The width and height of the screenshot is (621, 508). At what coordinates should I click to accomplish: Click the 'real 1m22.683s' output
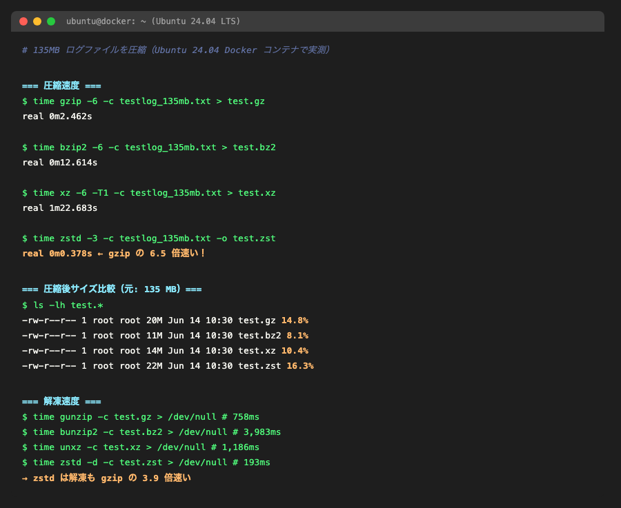click(60, 207)
